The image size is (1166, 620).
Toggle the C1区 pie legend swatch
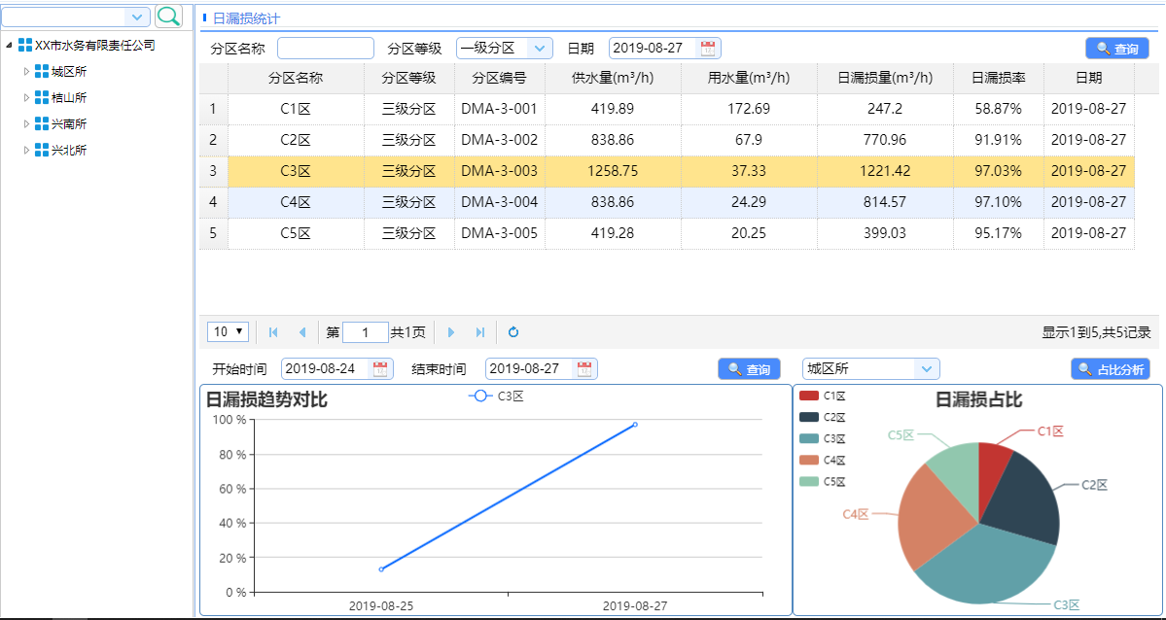click(x=809, y=396)
